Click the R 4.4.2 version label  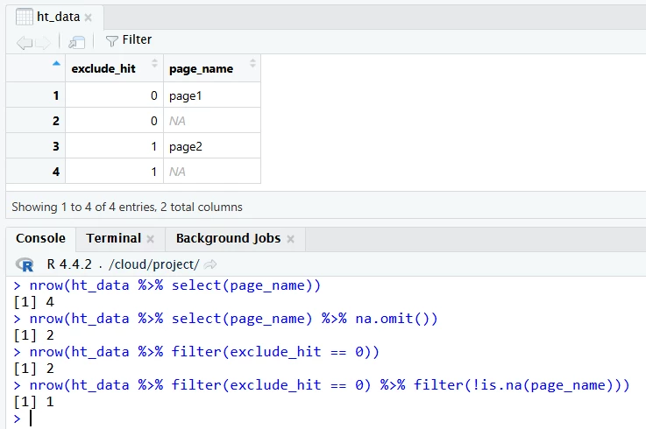69,264
